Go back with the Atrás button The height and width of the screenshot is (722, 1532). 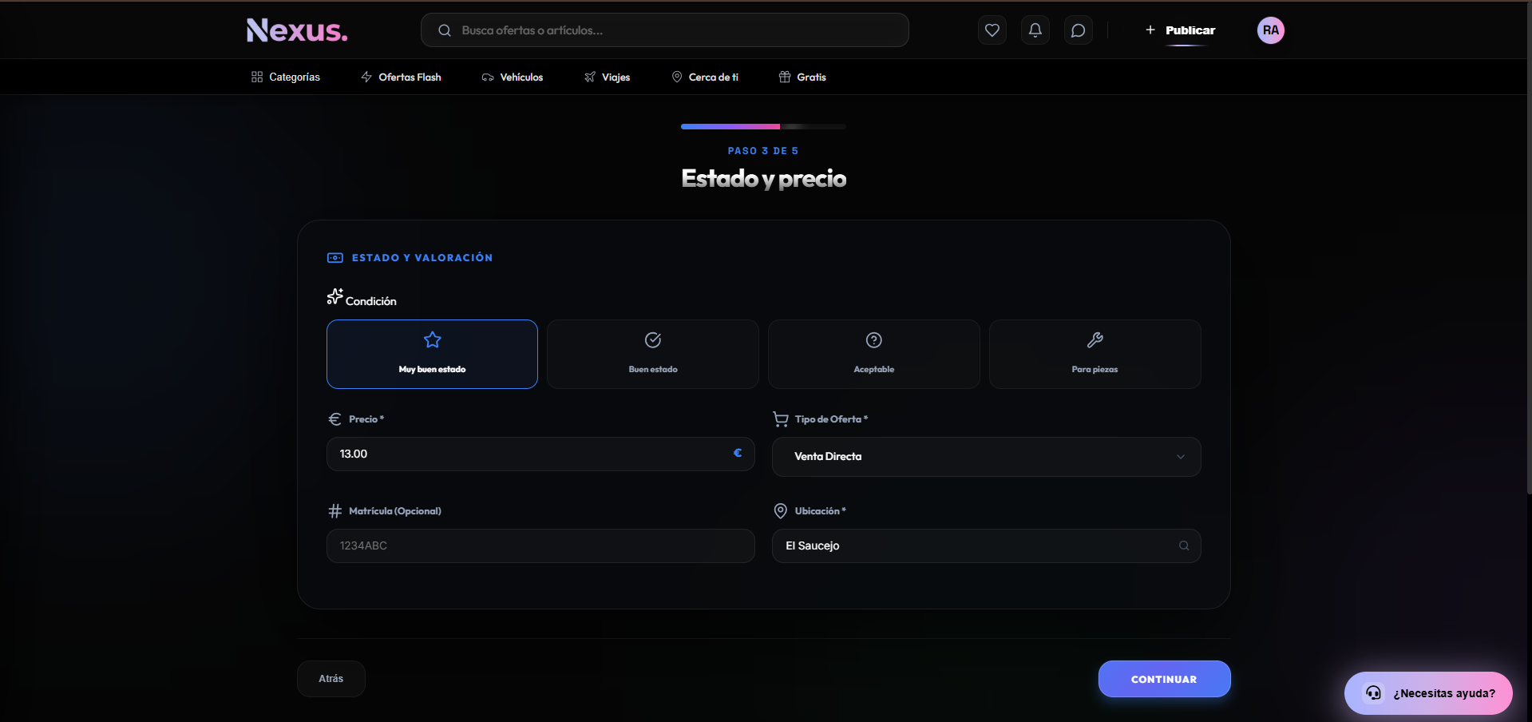(331, 679)
